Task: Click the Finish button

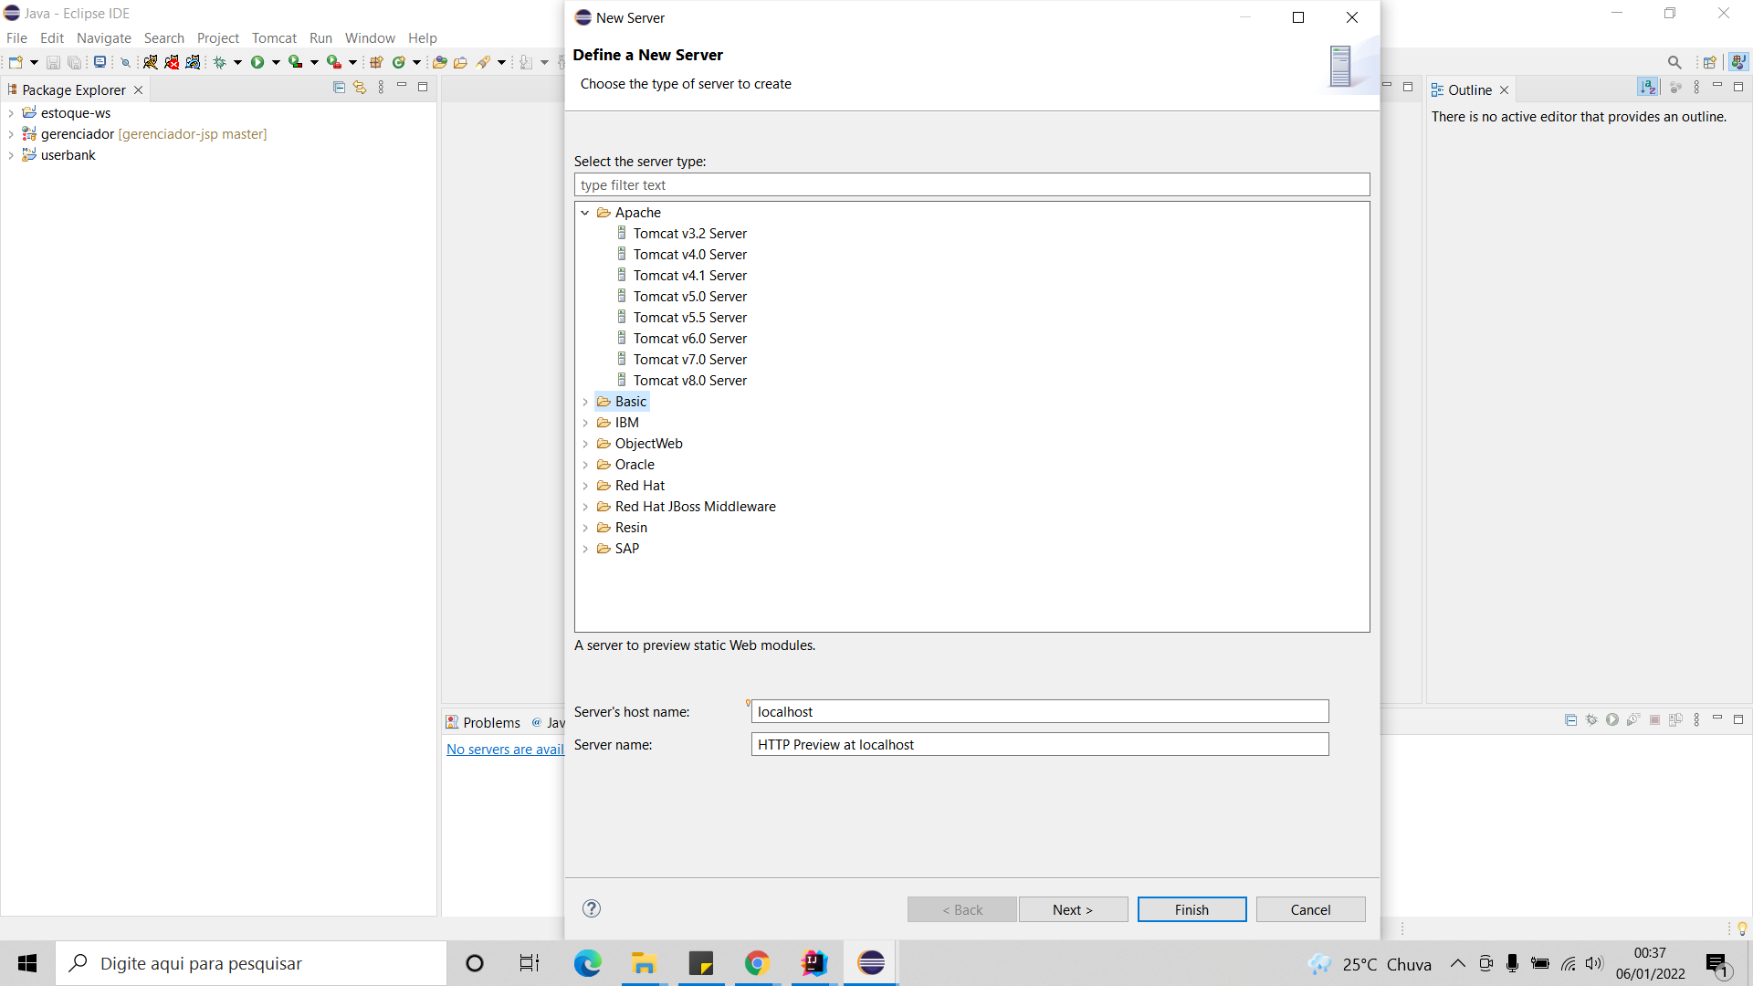Action: pos(1191,909)
